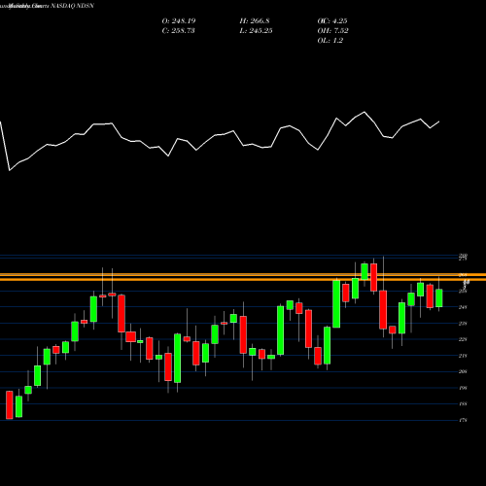Click the 175 price axis label

tap(463, 420)
